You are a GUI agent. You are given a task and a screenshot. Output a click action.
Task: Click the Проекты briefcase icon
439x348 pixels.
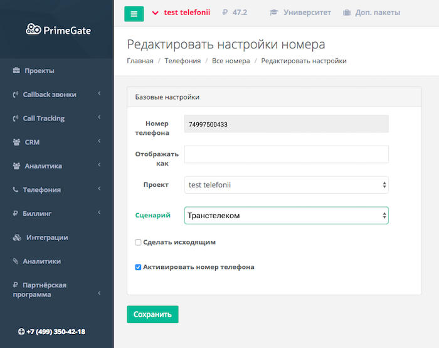tap(16, 71)
